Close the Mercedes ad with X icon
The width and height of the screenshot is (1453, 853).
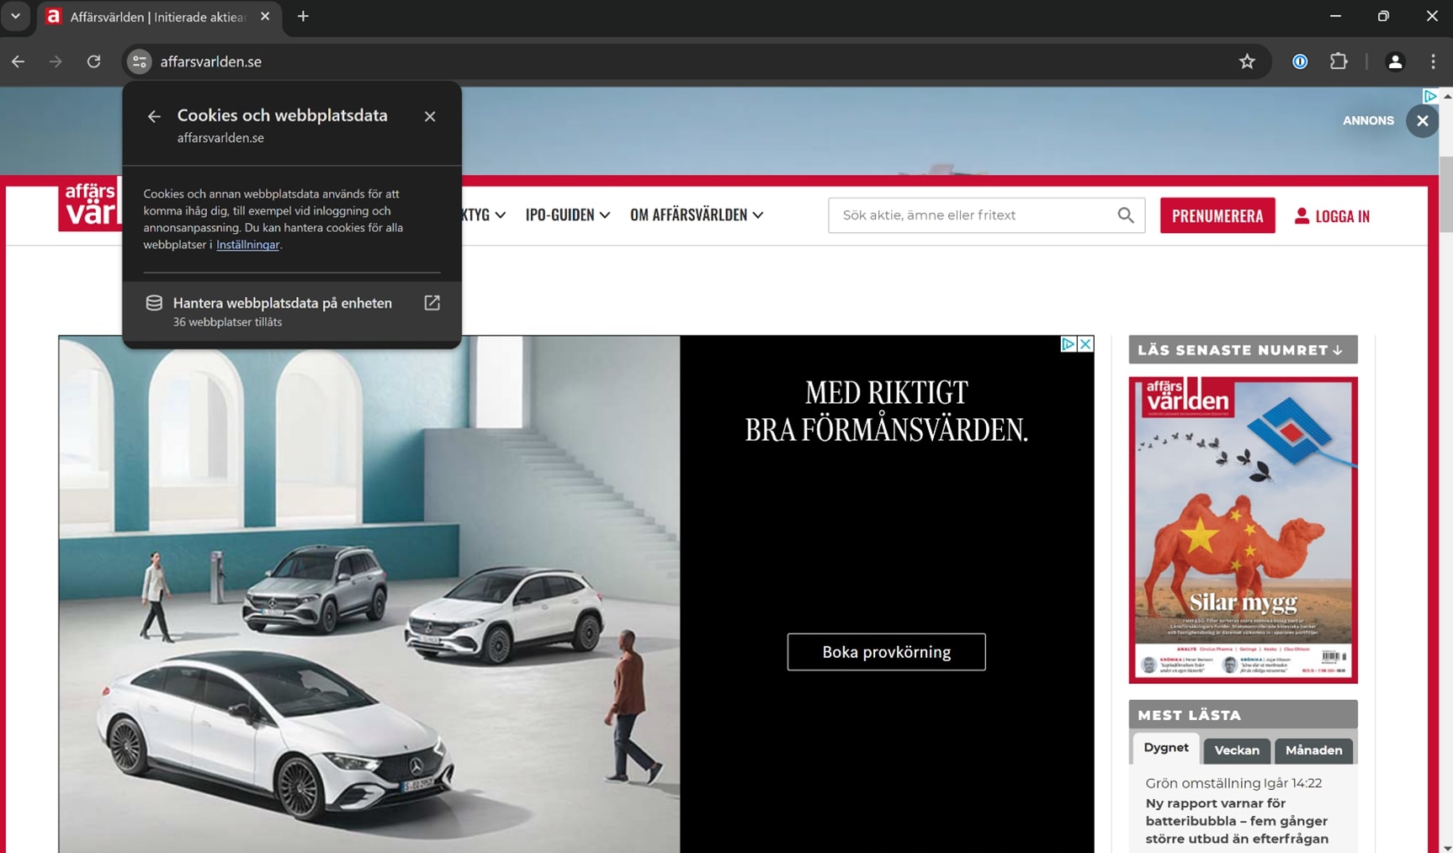[1085, 343]
